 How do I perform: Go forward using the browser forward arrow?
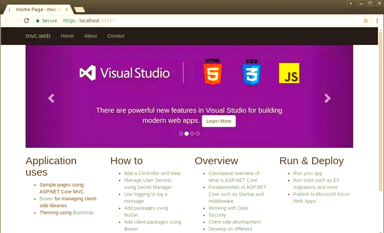pyautogui.click(x=17, y=21)
